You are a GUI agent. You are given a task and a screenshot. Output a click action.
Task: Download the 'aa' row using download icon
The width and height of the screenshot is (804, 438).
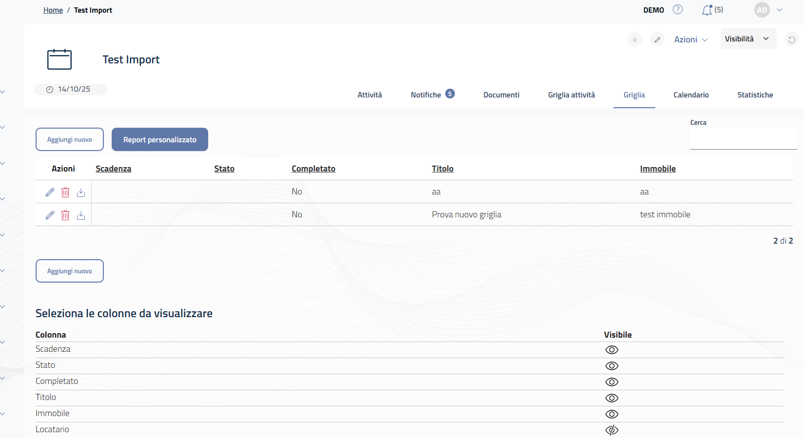81,192
